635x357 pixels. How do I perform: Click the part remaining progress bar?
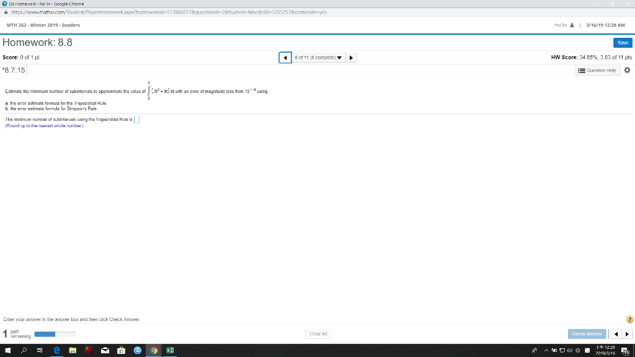tap(55, 333)
